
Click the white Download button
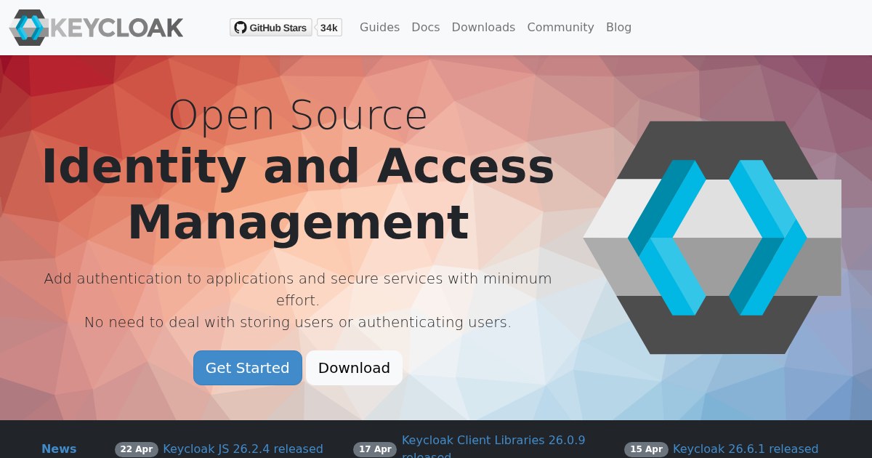click(x=354, y=368)
